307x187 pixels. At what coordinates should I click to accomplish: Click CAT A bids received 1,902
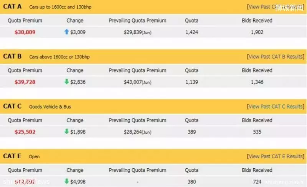pyautogui.click(x=257, y=32)
